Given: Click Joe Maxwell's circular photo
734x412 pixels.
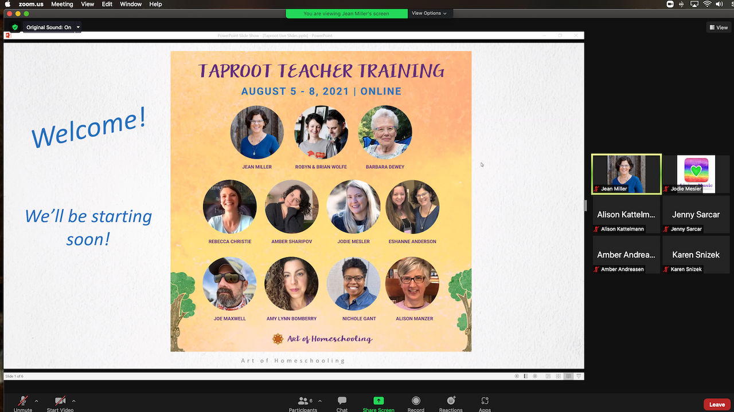Looking at the screenshot, I should point(229,284).
